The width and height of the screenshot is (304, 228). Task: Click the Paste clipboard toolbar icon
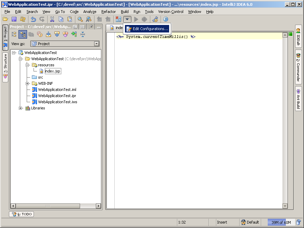(x=69, y=19)
